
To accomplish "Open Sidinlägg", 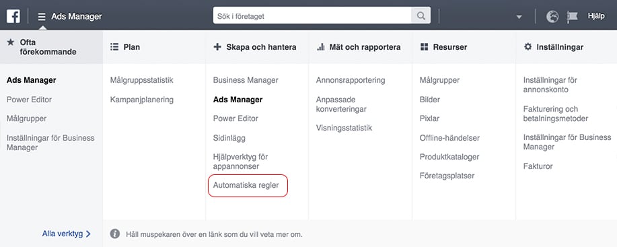I will click(229, 138).
